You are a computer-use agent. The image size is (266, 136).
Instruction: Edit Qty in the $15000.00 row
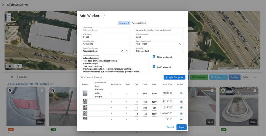tap(136, 114)
